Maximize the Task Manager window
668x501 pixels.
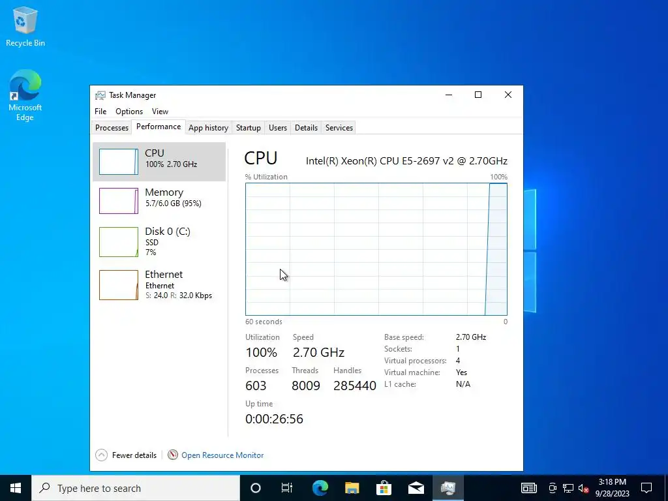478,95
